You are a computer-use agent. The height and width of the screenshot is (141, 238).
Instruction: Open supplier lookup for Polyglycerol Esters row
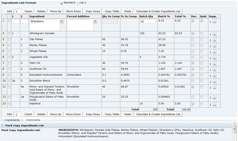214,98
